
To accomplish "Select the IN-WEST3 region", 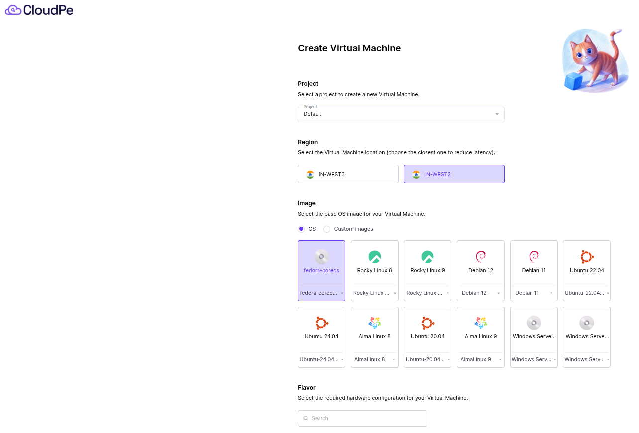I will click(x=348, y=174).
